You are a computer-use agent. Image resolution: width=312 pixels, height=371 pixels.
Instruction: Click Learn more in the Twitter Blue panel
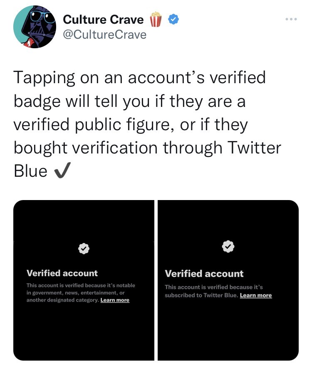click(x=256, y=295)
